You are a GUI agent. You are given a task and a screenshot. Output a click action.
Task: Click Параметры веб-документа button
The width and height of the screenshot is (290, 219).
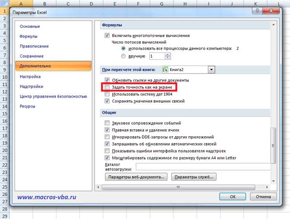click(136, 177)
